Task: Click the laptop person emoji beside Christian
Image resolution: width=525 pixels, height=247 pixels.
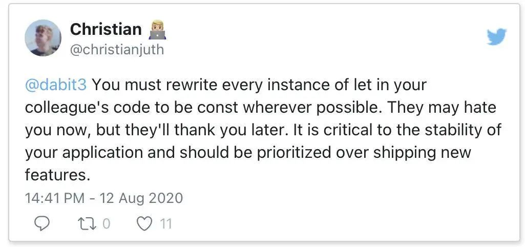Action: point(157,30)
